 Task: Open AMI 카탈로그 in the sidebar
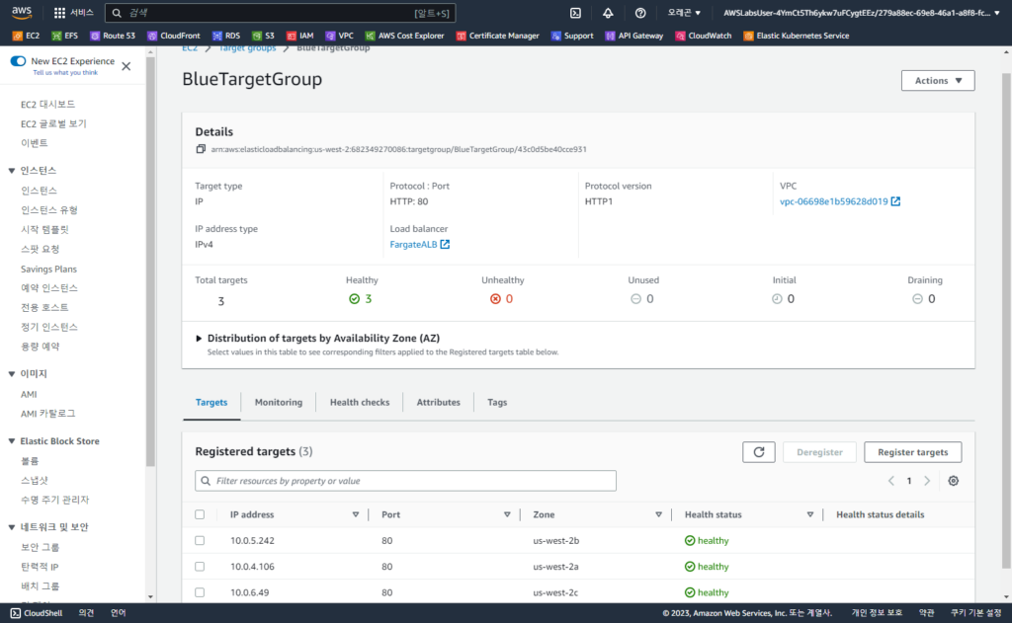(47, 414)
